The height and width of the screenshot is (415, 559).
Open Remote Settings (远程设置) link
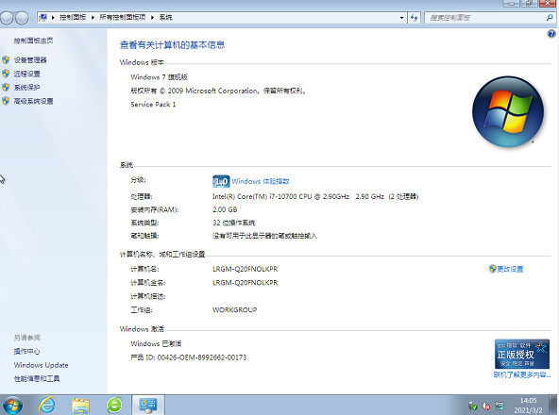point(27,74)
